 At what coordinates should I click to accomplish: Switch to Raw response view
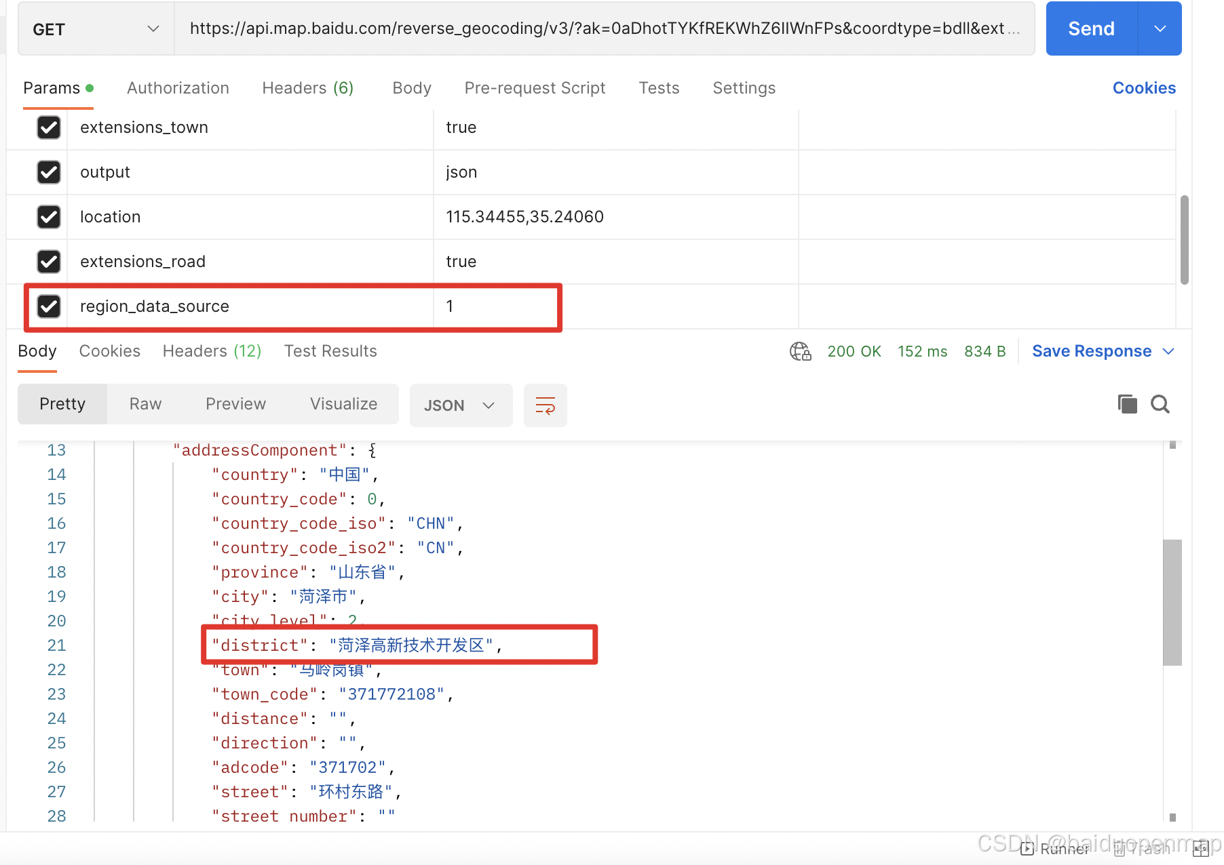pyautogui.click(x=145, y=404)
